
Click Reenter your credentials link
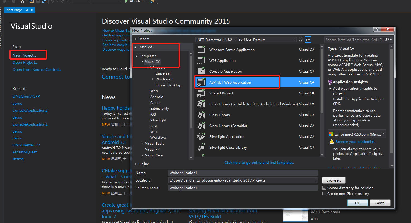click(x=355, y=141)
